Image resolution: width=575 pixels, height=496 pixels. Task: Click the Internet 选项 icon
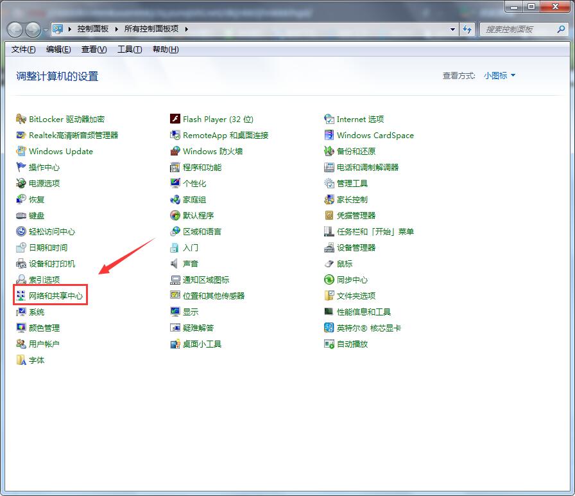[329, 119]
